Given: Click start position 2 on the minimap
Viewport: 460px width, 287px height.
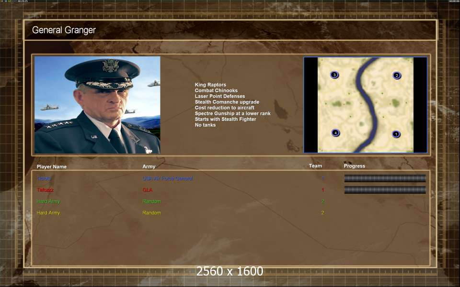Looking at the screenshot, I should click(397, 75).
